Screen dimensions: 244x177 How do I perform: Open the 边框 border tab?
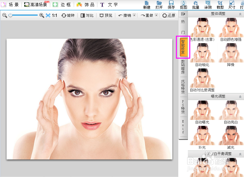tap(62, 5)
